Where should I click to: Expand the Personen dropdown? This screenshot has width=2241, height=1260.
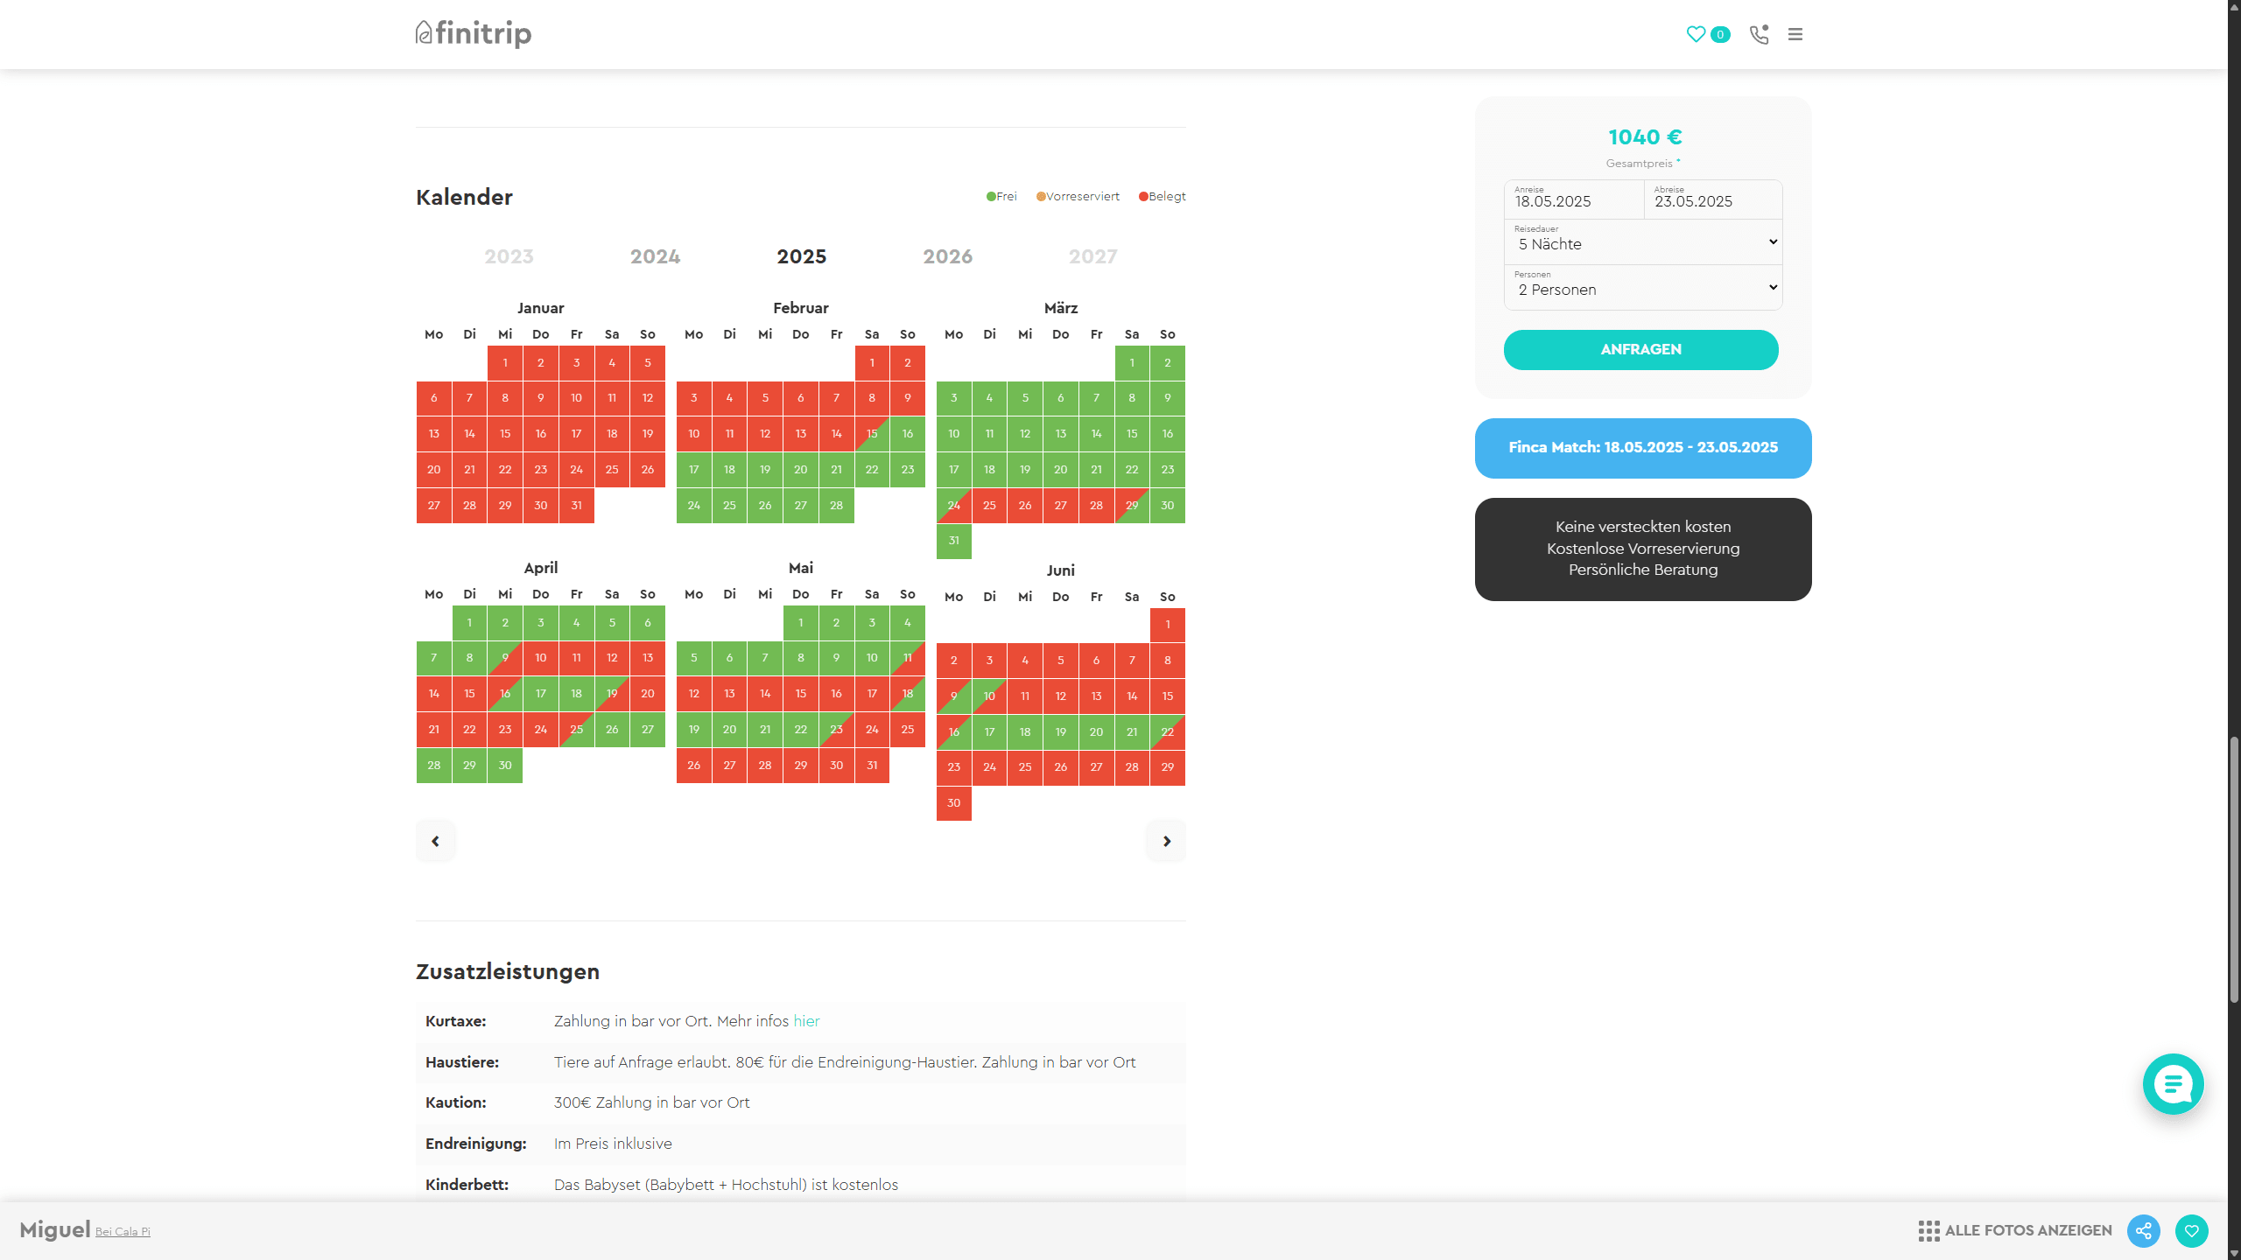pos(1643,288)
